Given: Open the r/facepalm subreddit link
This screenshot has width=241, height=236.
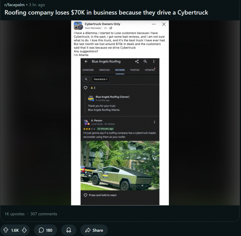Looking at the screenshot, I should [x=14, y=5].
